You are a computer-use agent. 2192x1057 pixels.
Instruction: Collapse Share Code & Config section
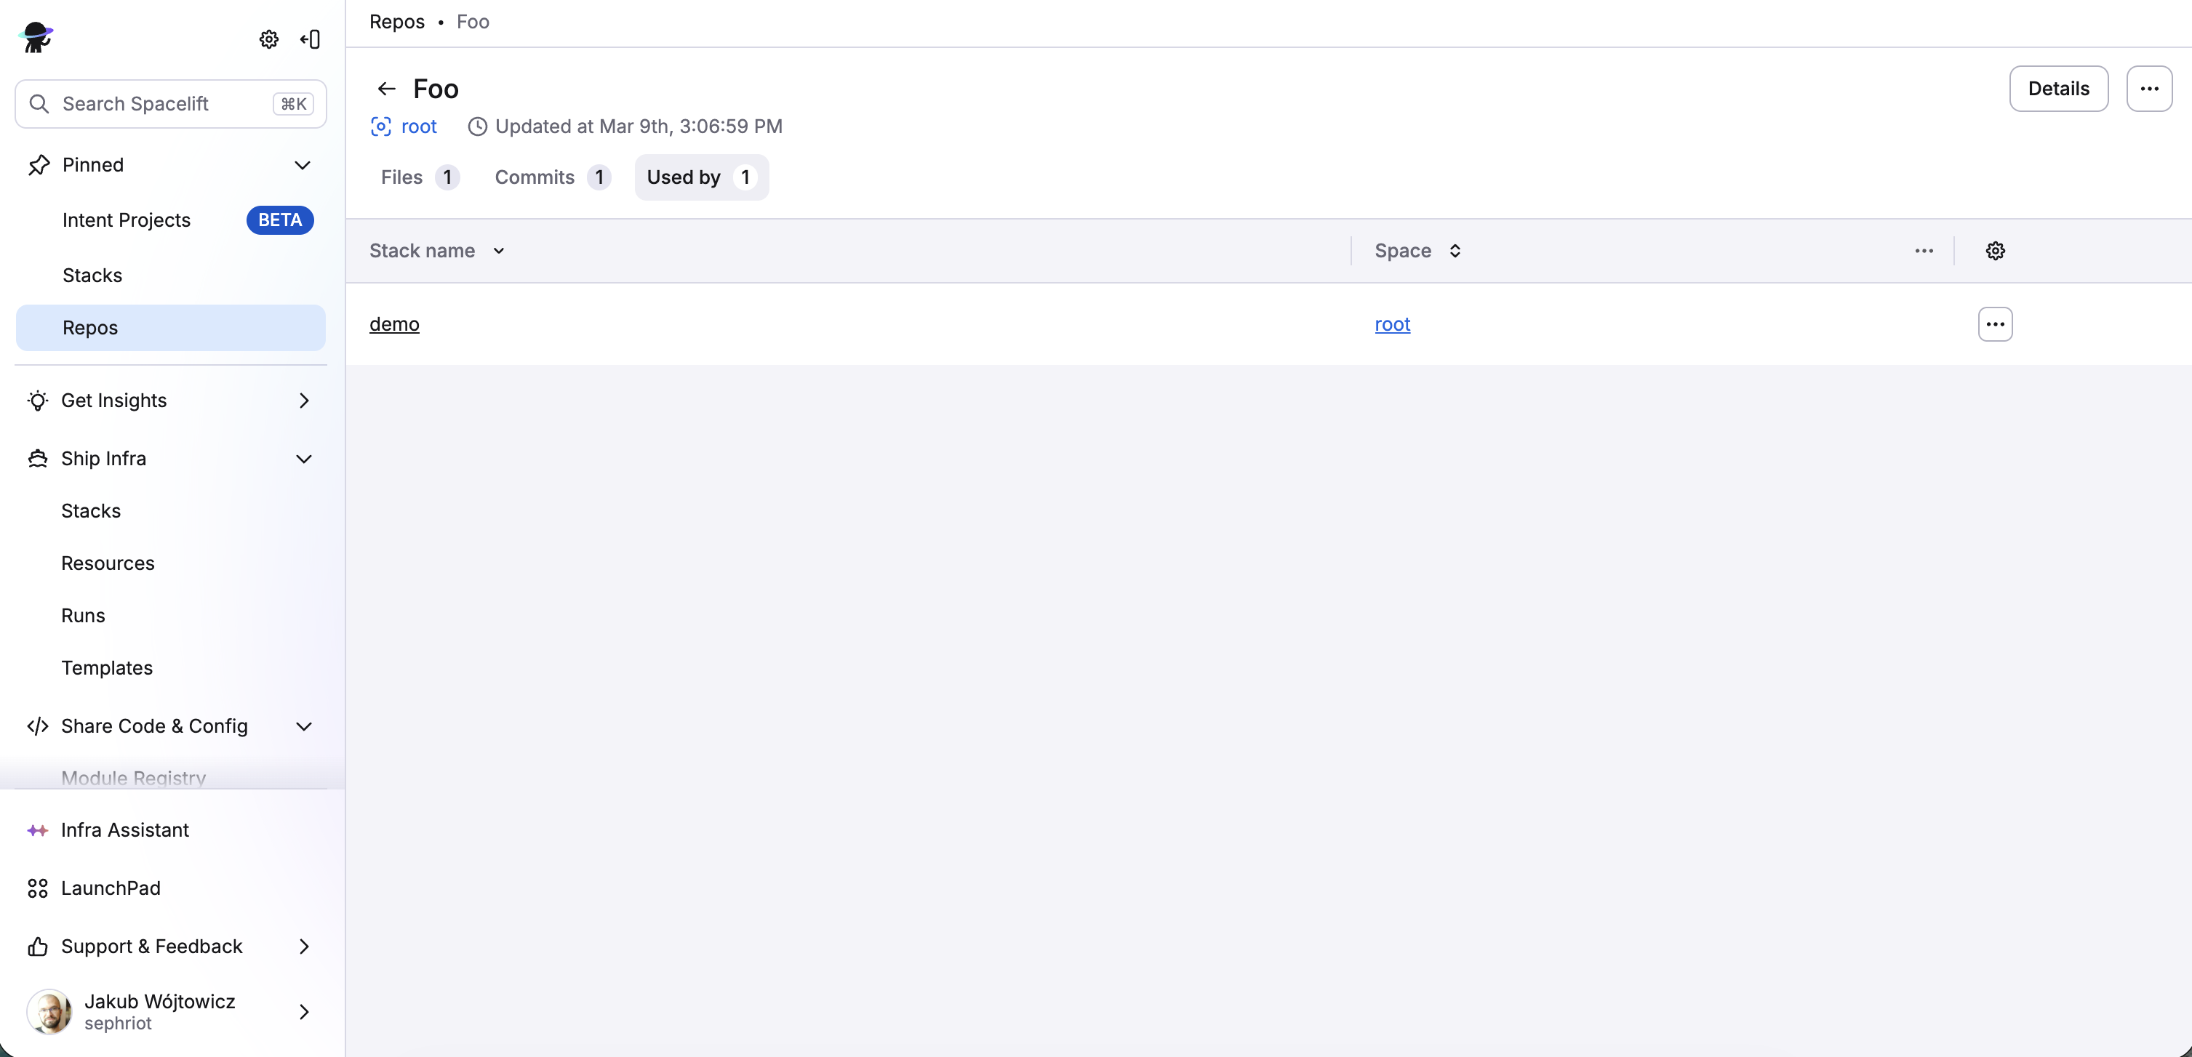click(304, 726)
